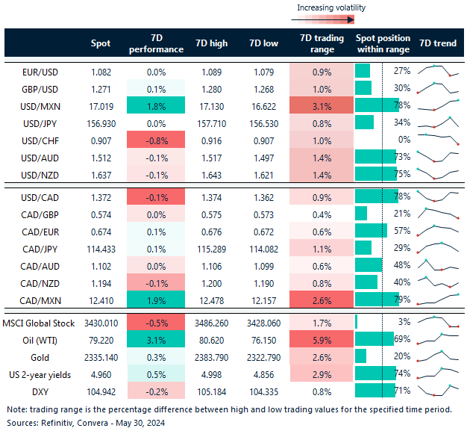This screenshot has width=467, height=434.
Task: Click the red USD/CHF -0.8% performance cell
Action: (157, 138)
